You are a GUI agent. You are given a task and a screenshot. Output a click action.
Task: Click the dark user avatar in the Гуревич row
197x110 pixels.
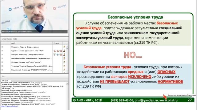click(64, 51)
